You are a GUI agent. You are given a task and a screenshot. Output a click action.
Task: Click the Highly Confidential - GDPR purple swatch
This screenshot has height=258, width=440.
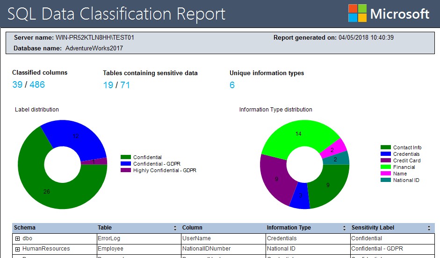(x=126, y=170)
